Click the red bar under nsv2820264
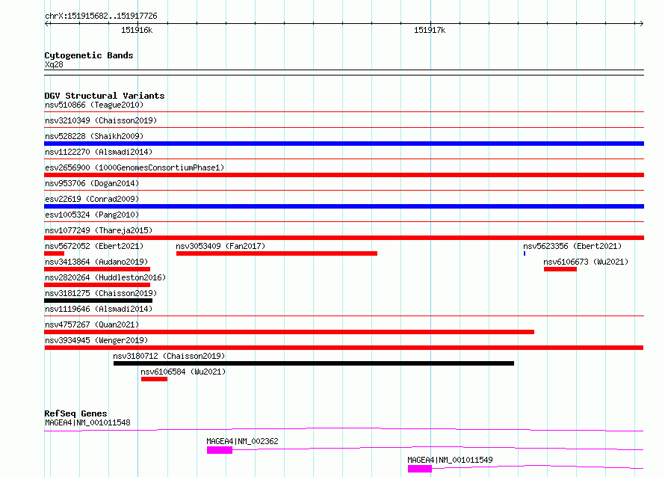Image resolution: width=665 pixels, height=477 pixels. [x=97, y=285]
